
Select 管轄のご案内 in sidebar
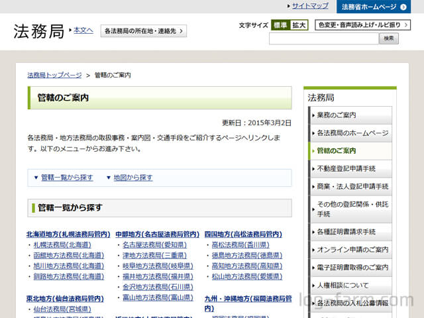point(351,151)
